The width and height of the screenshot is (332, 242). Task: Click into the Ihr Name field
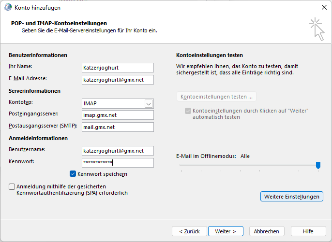pos(118,68)
